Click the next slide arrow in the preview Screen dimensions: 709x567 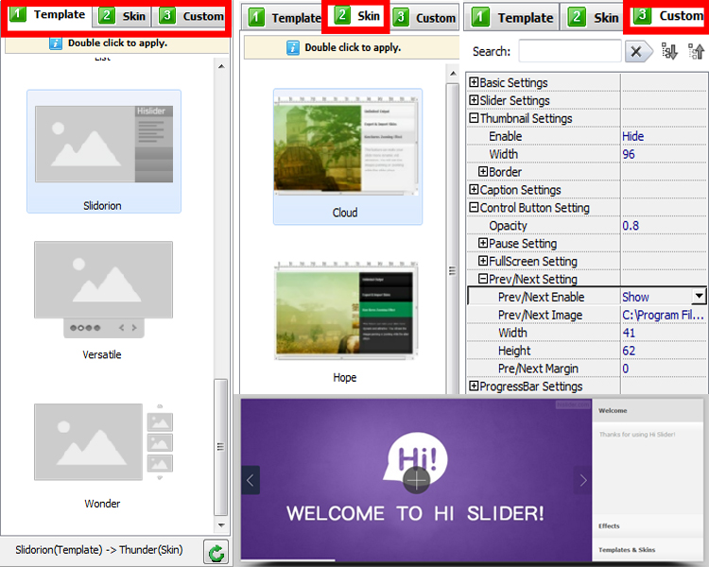point(583,480)
